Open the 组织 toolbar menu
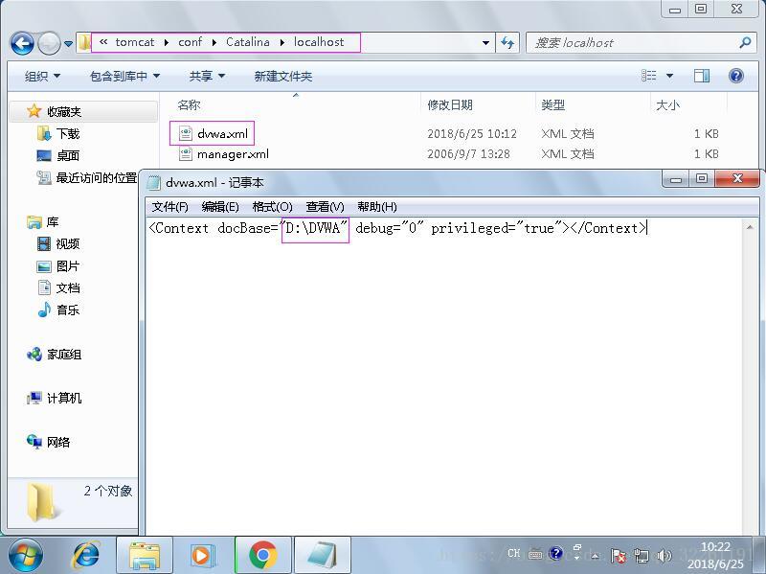Screen dimensions: 766x574 click(42, 77)
